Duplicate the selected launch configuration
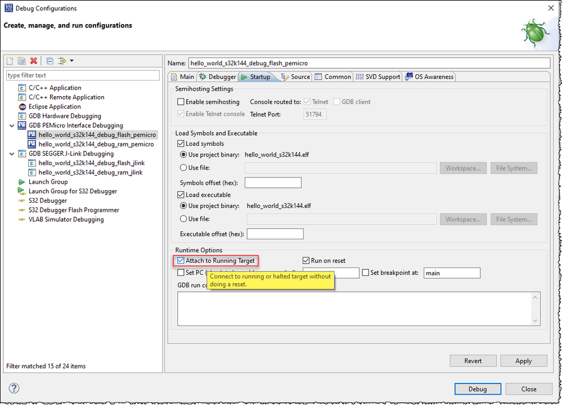This screenshot has width=562, height=406. (x=21, y=61)
